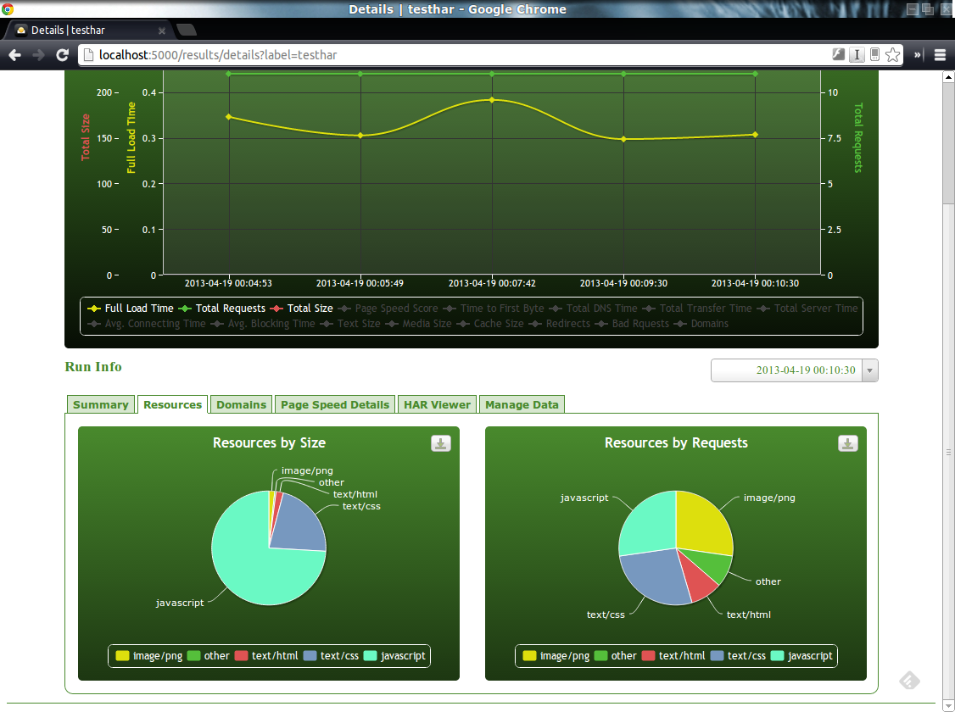The height and width of the screenshot is (712, 955).
Task: Enable the Text Size series
Action: [x=350, y=324]
